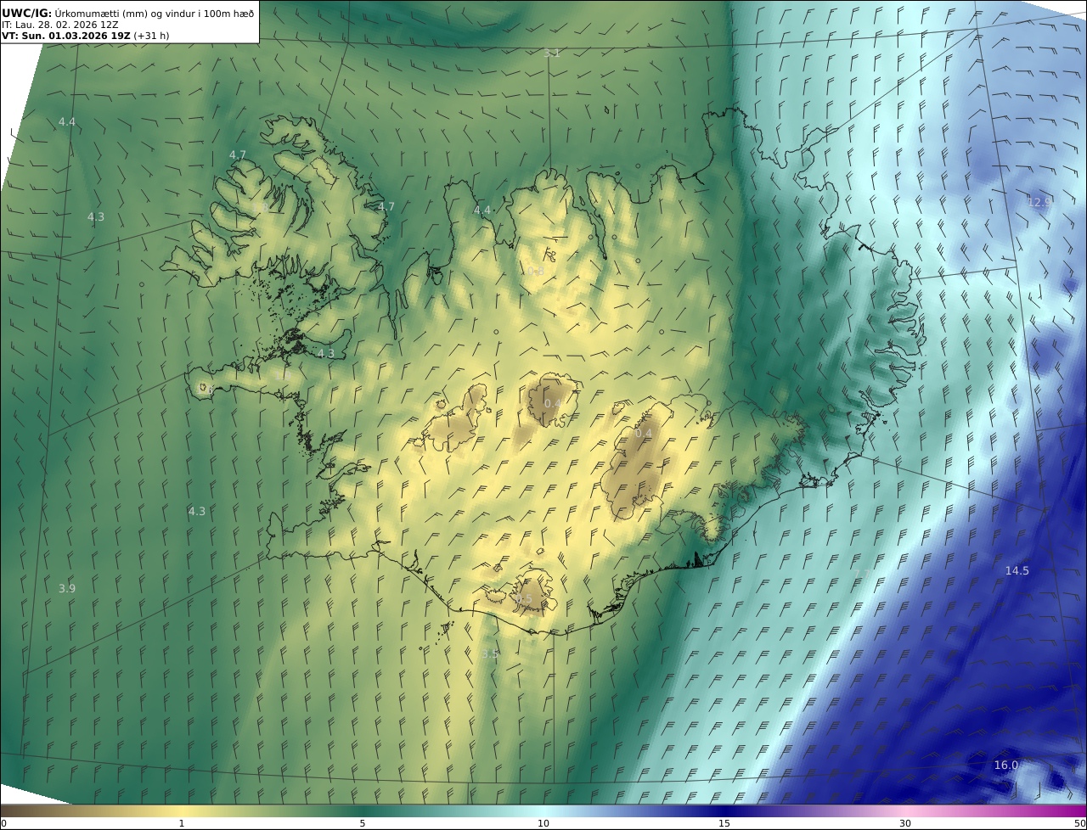Click the colorbar tick label '5'
Screen dimensions: 1087x830
[363, 823]
